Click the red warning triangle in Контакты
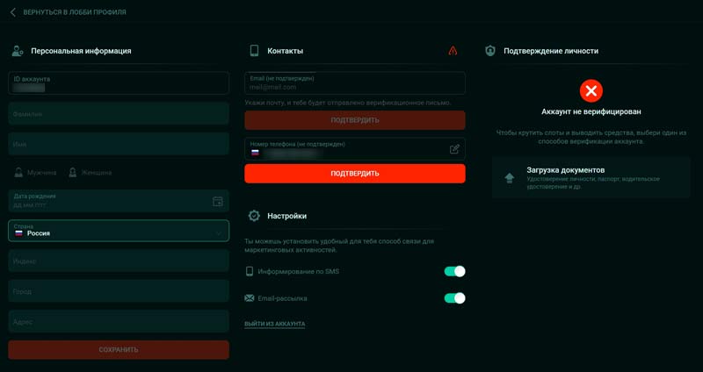 tap(453, 51)
